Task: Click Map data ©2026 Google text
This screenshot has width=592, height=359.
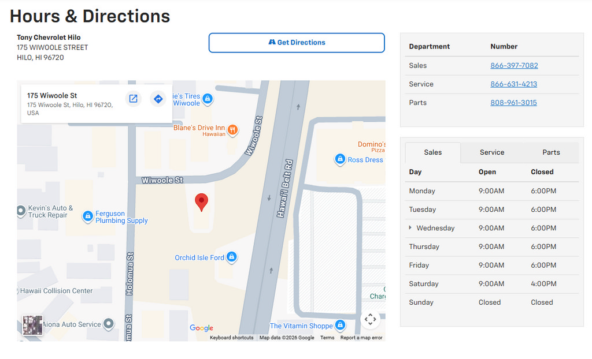Action: click(287, 338)
